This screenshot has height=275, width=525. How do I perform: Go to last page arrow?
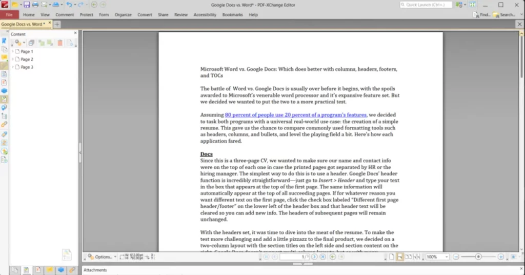click(x=323, y=257)
